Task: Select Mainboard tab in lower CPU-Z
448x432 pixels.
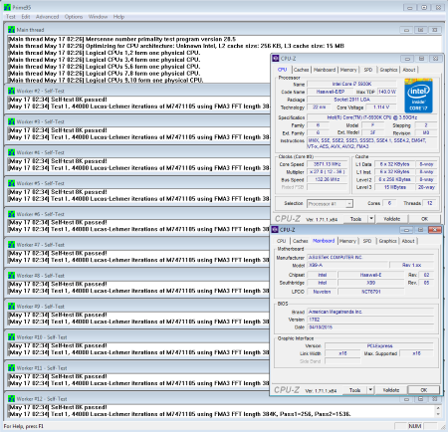Action: pos(324,241)
